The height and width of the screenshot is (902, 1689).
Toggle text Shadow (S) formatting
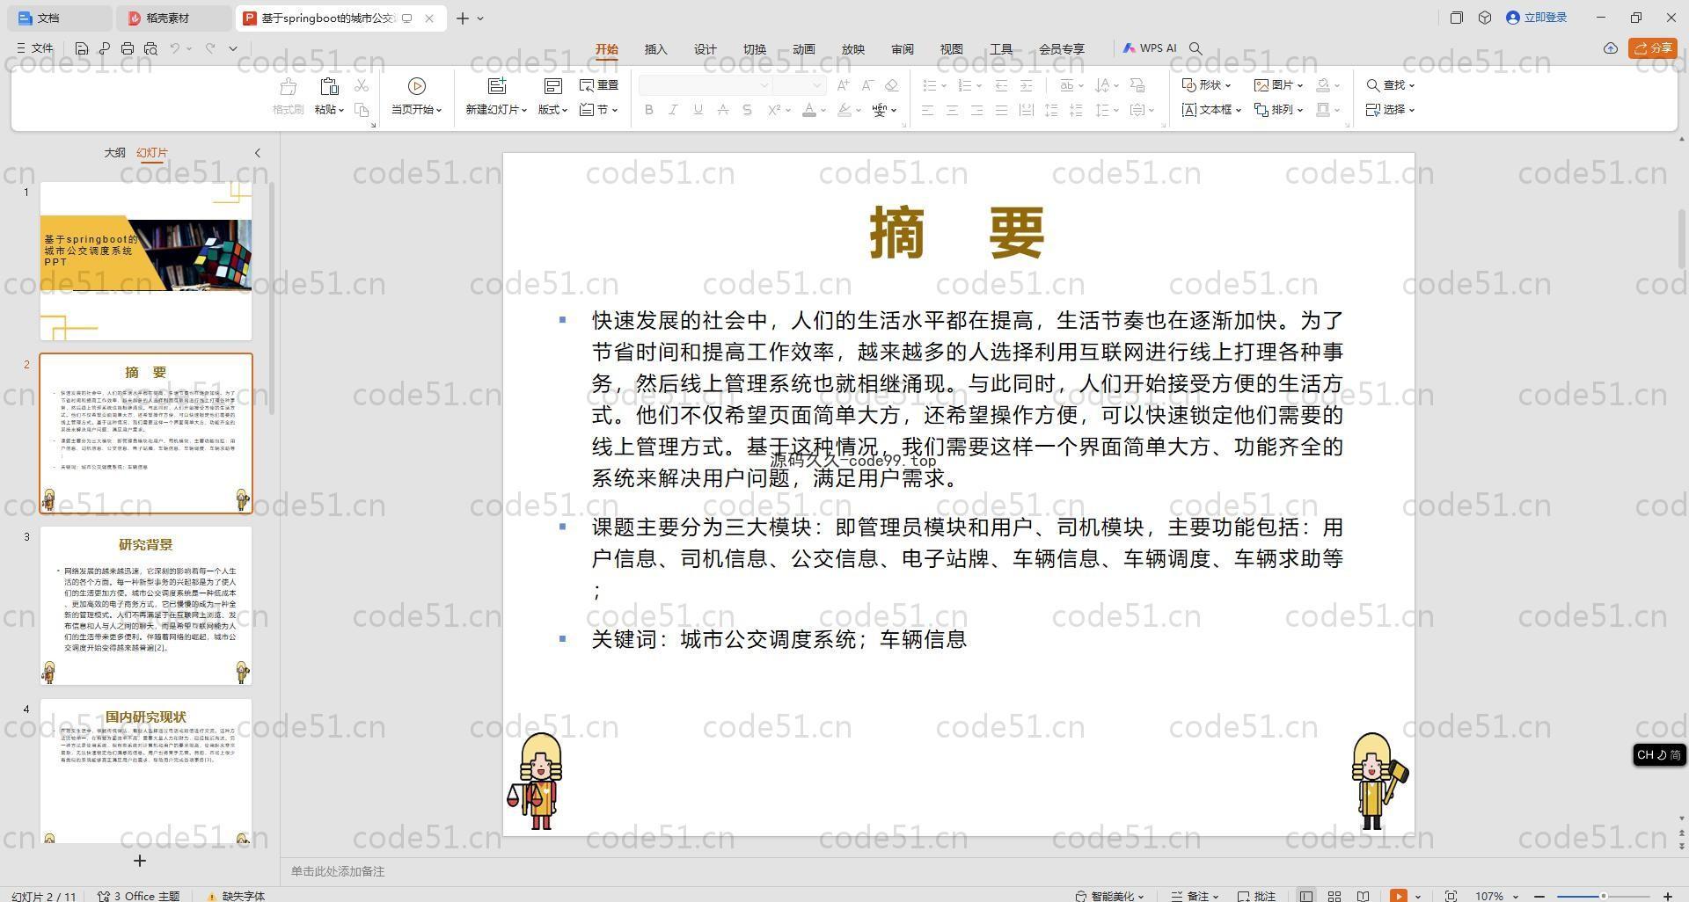coord(748,110)
